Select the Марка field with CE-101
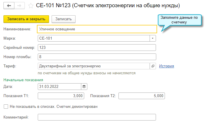 (93, 38)
